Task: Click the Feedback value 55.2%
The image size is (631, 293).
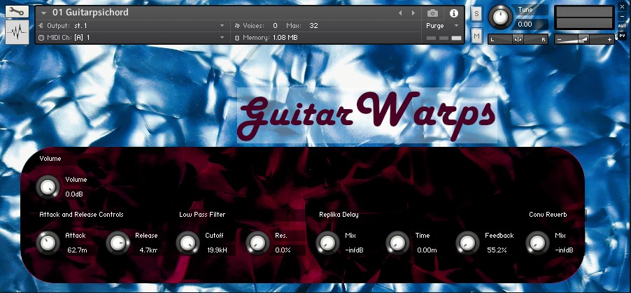Action: [x=497, y=250]
